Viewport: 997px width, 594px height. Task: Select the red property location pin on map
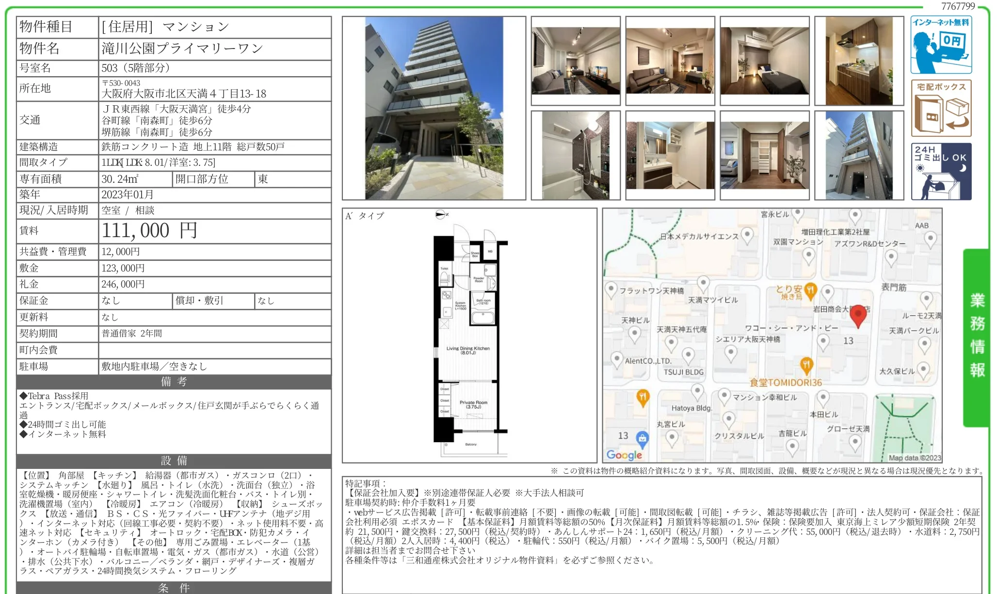[859, 315]
